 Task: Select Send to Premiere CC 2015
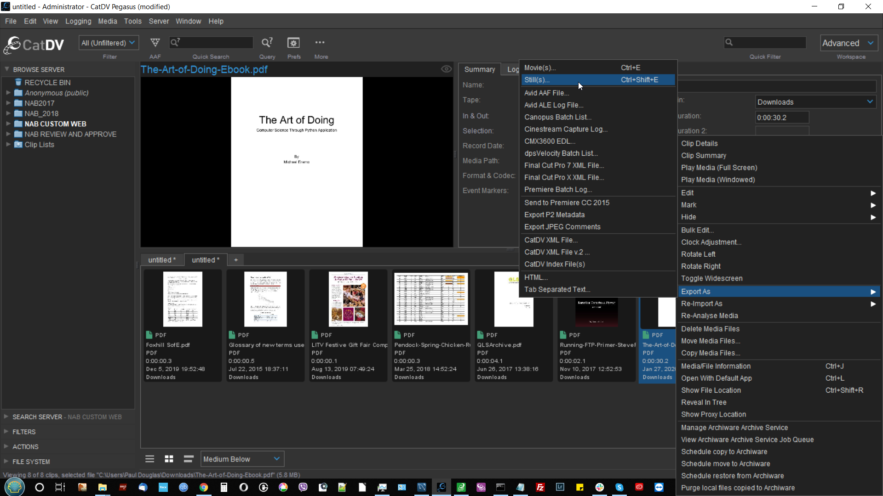[x=598, y=203]
